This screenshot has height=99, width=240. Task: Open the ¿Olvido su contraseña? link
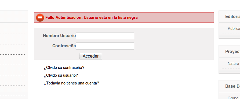point(64,68)
